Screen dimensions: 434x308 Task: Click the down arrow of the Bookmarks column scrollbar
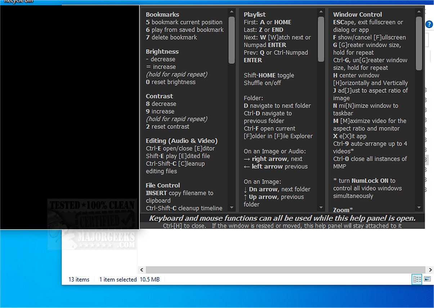232,208
